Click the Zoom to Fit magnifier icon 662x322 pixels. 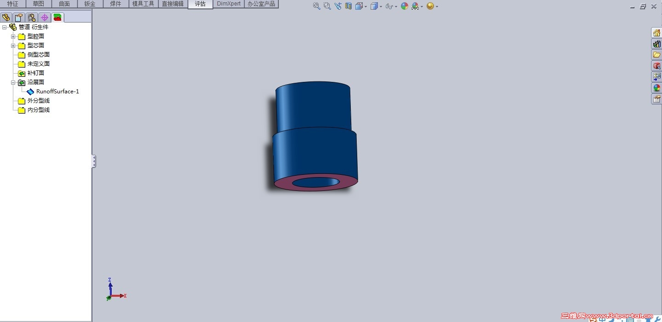316,6
